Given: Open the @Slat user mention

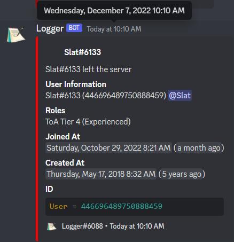Looking at the screenshot, I should coord(180,96).
